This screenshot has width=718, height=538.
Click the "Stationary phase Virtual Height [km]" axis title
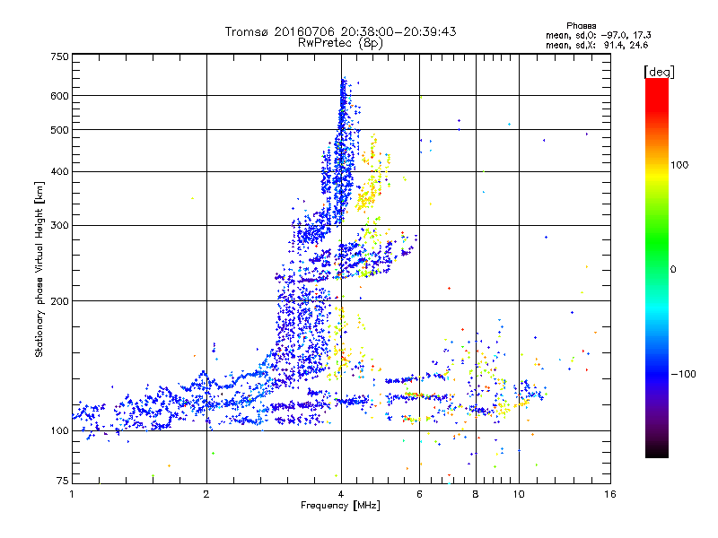[39, 270]
